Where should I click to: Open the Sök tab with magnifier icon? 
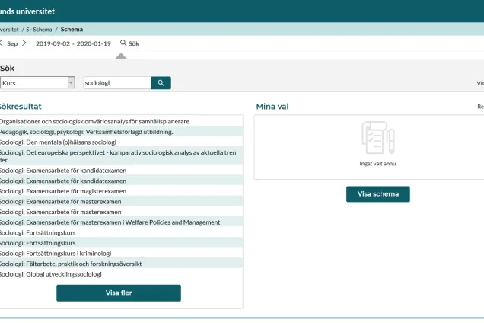[129, 43]
